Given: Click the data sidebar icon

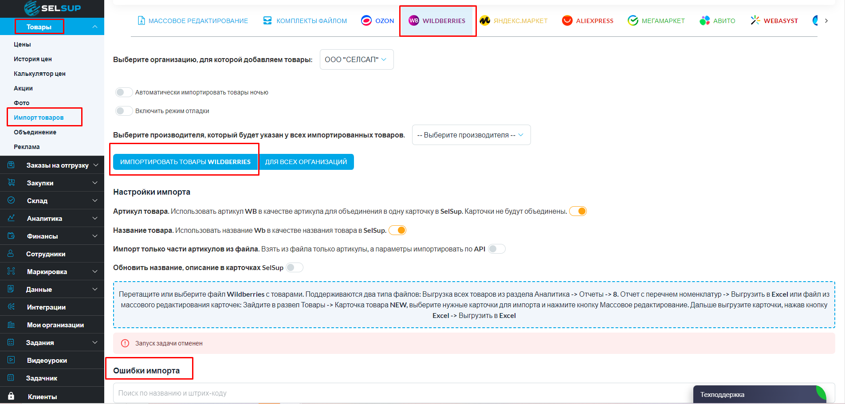Looking at the screenshot, I should click(x=11, y=289).
